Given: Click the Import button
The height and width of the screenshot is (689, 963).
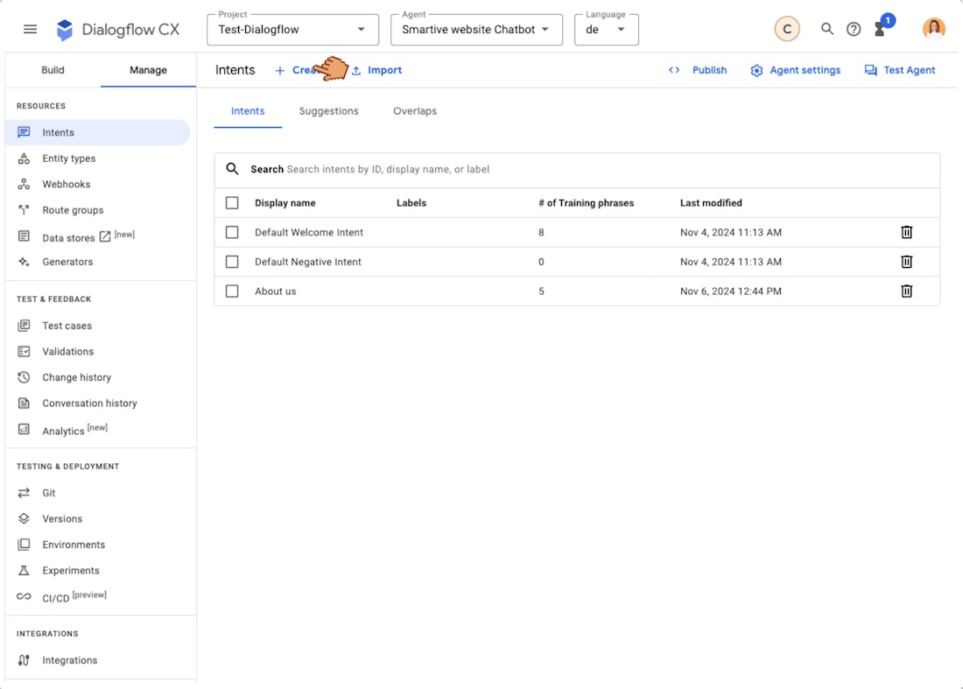Looking at the screenshot, I should [x=377, y=70].
